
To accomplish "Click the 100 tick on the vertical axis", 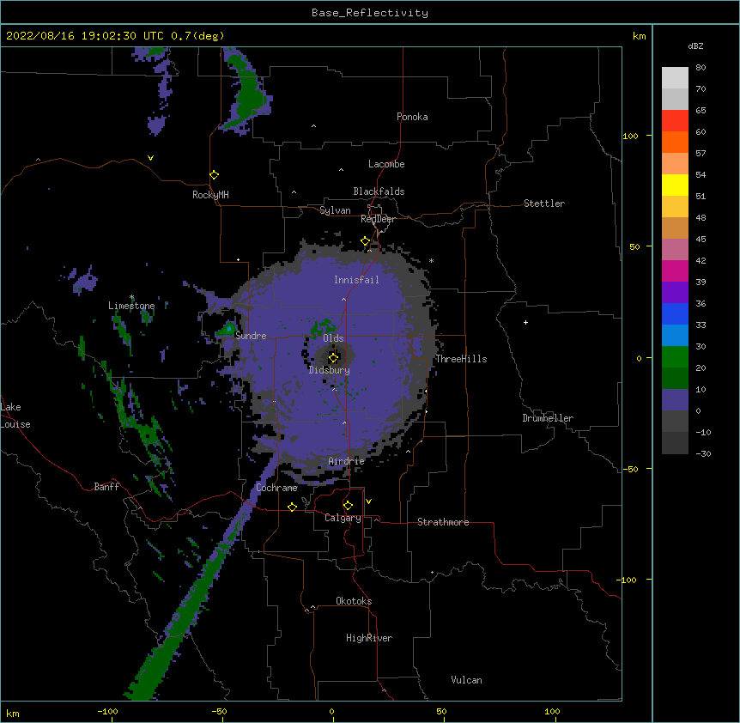I will [630, 136].
